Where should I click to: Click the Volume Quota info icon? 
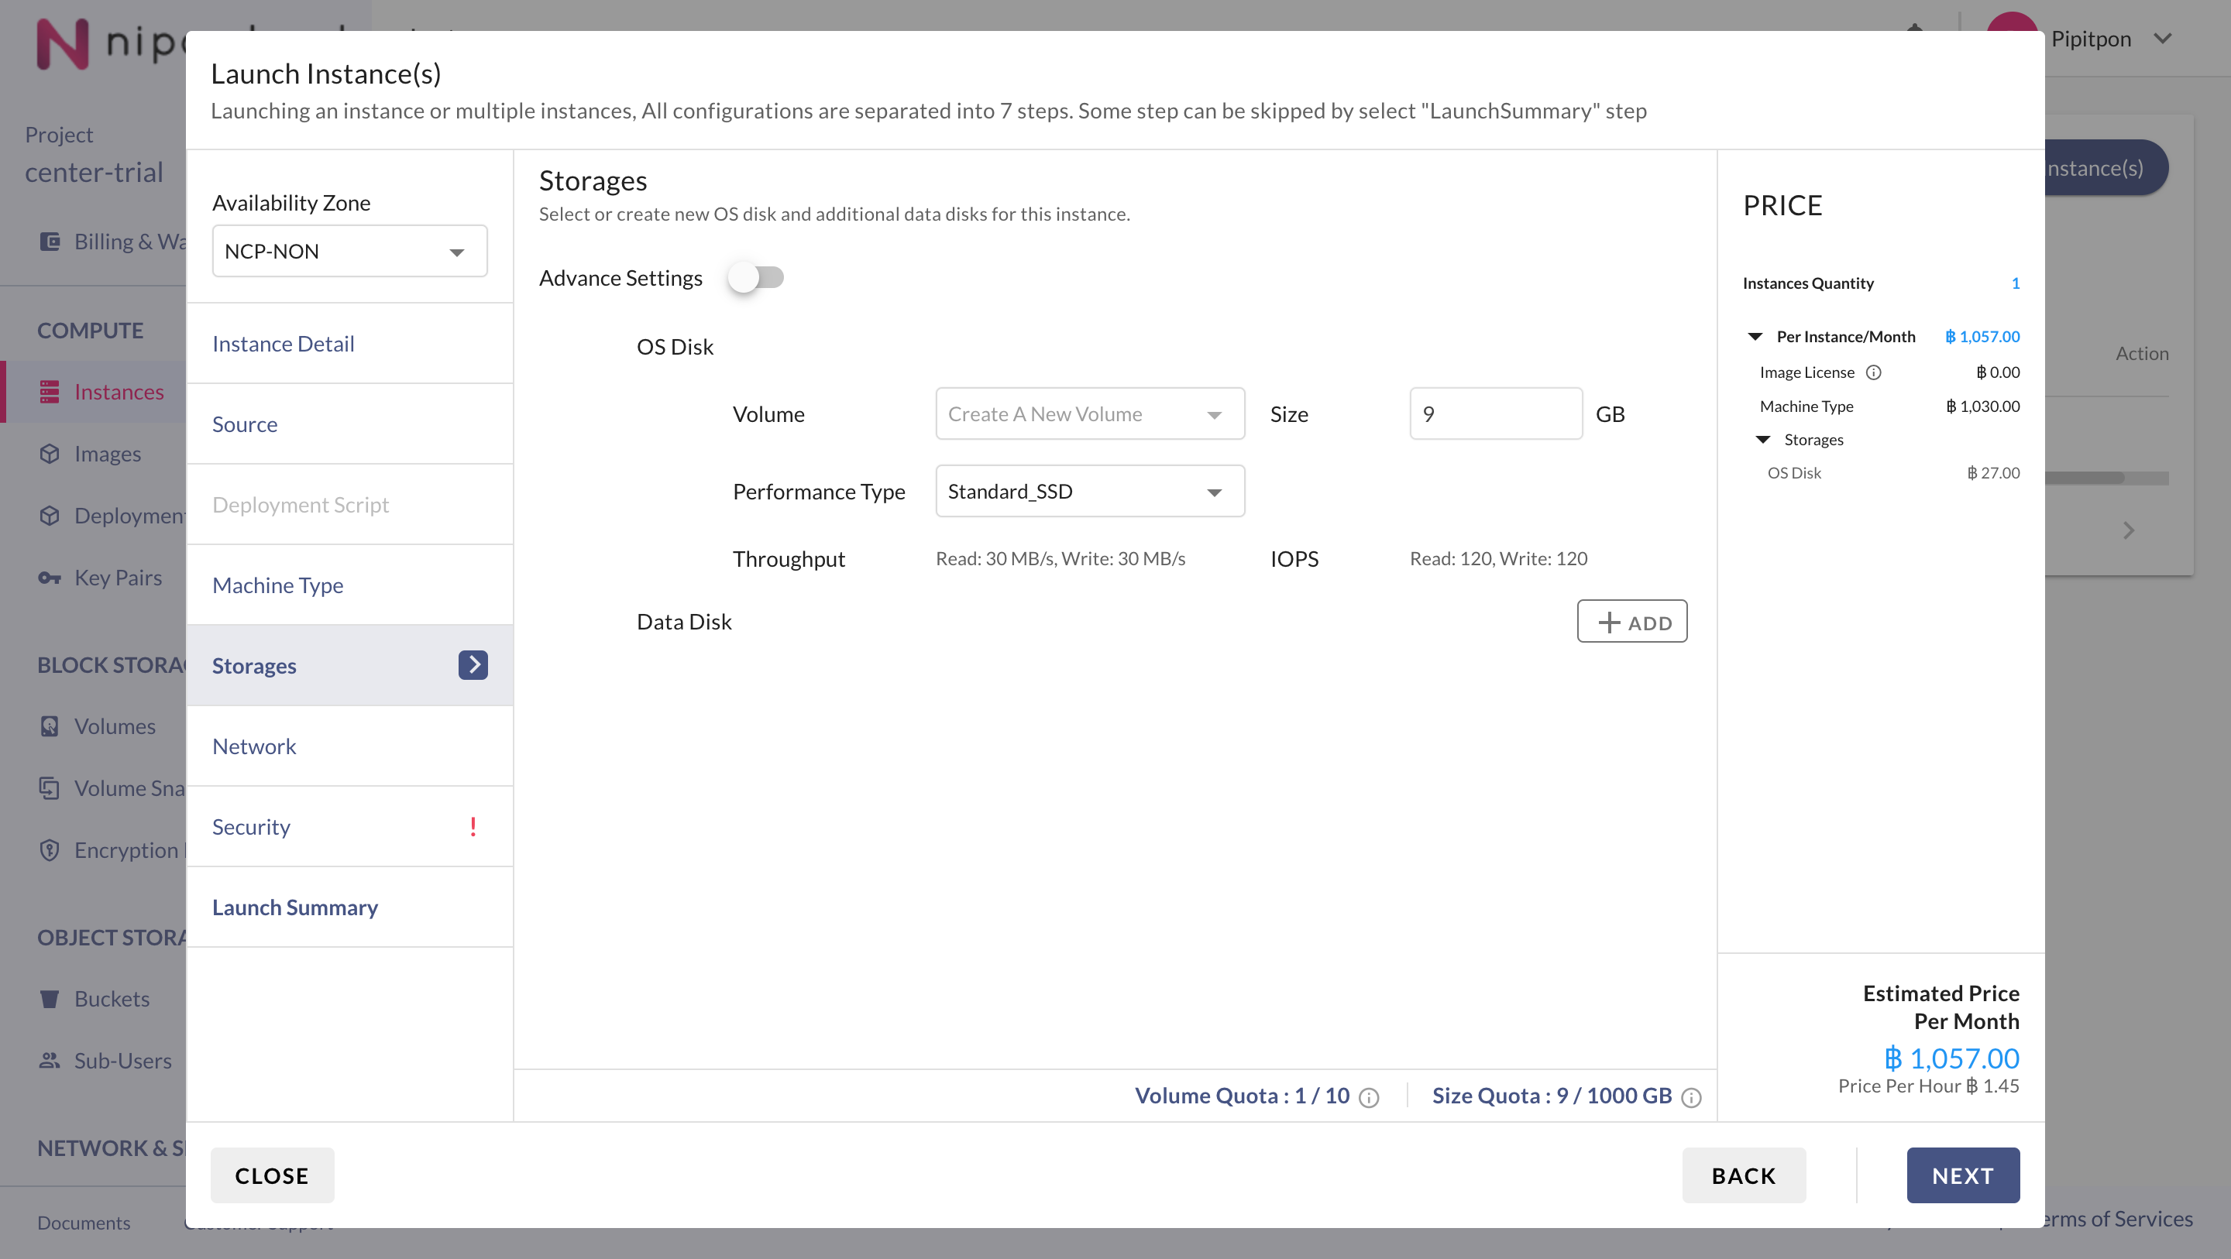1368,1098
